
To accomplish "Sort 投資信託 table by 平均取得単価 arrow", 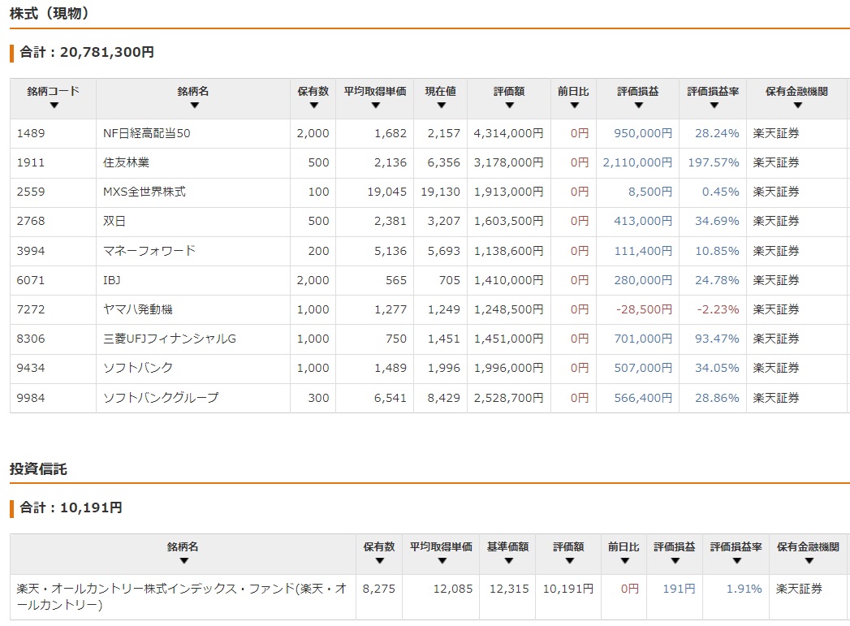I will click(x=442, y=561).
